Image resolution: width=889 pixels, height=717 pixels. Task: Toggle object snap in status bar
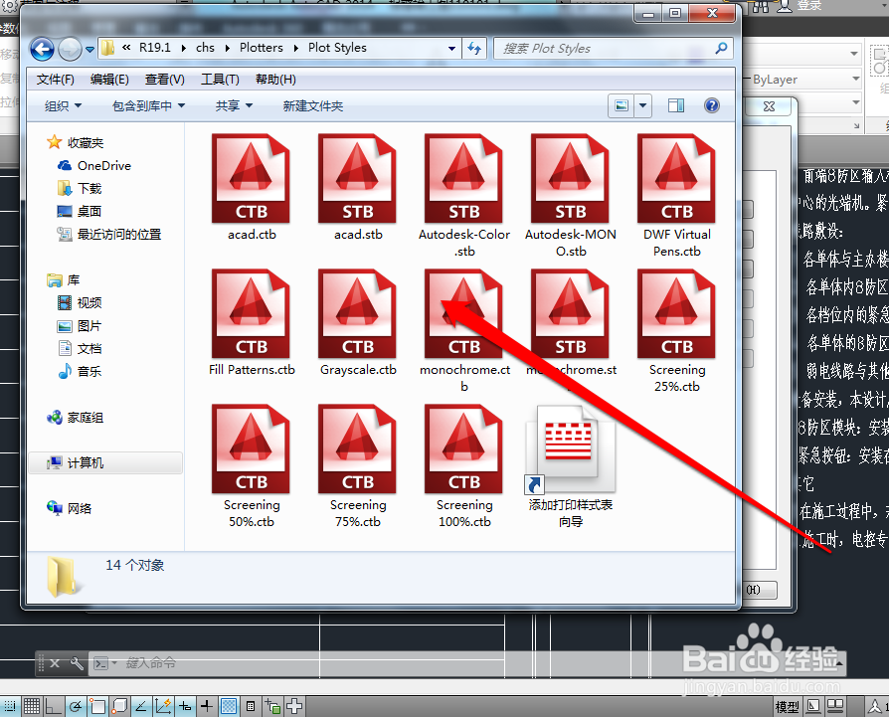96,706
